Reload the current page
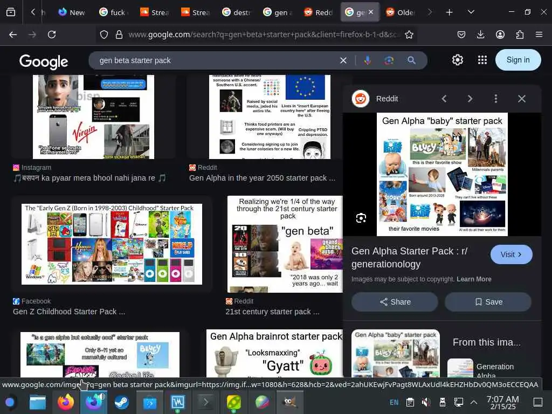552x414 pixels. pos(52,34)
